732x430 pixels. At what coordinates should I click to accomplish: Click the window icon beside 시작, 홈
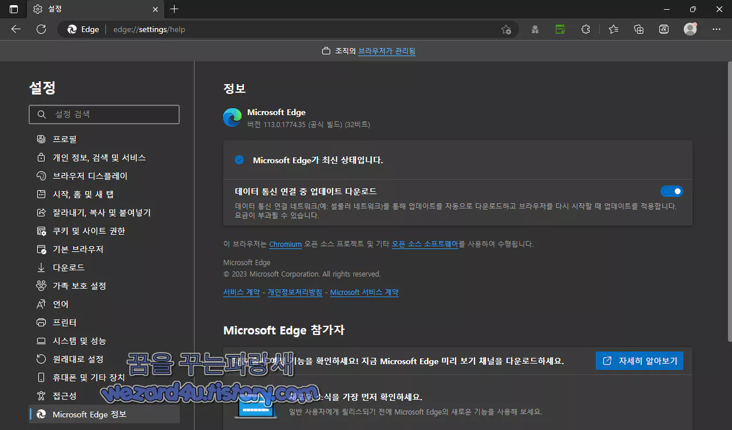(41, 194)
